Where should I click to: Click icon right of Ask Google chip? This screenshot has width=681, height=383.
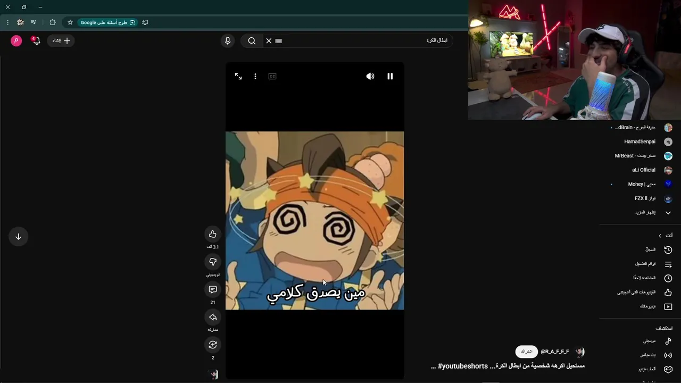pyautogui.click(x=145, y=22)
